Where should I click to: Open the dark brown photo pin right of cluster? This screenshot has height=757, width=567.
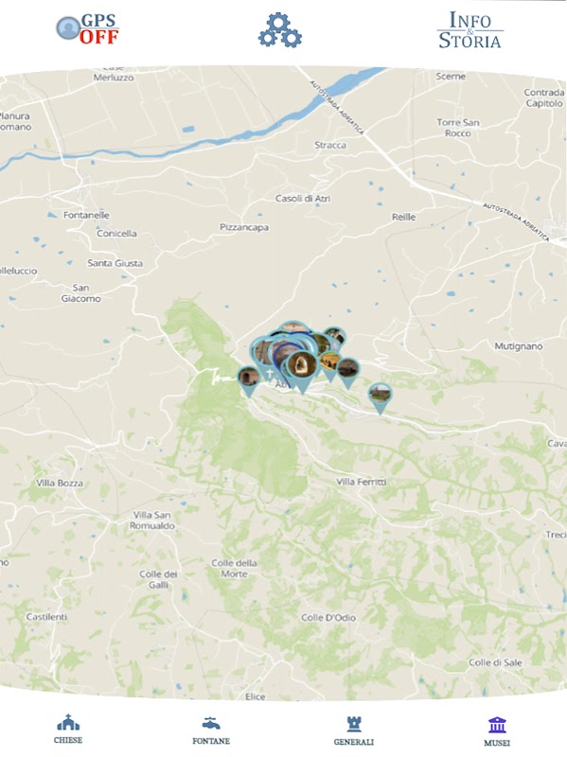click(348, 371)
